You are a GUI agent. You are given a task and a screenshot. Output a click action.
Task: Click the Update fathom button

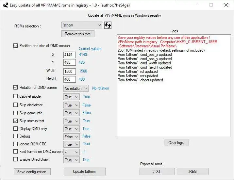pos(84,172)
